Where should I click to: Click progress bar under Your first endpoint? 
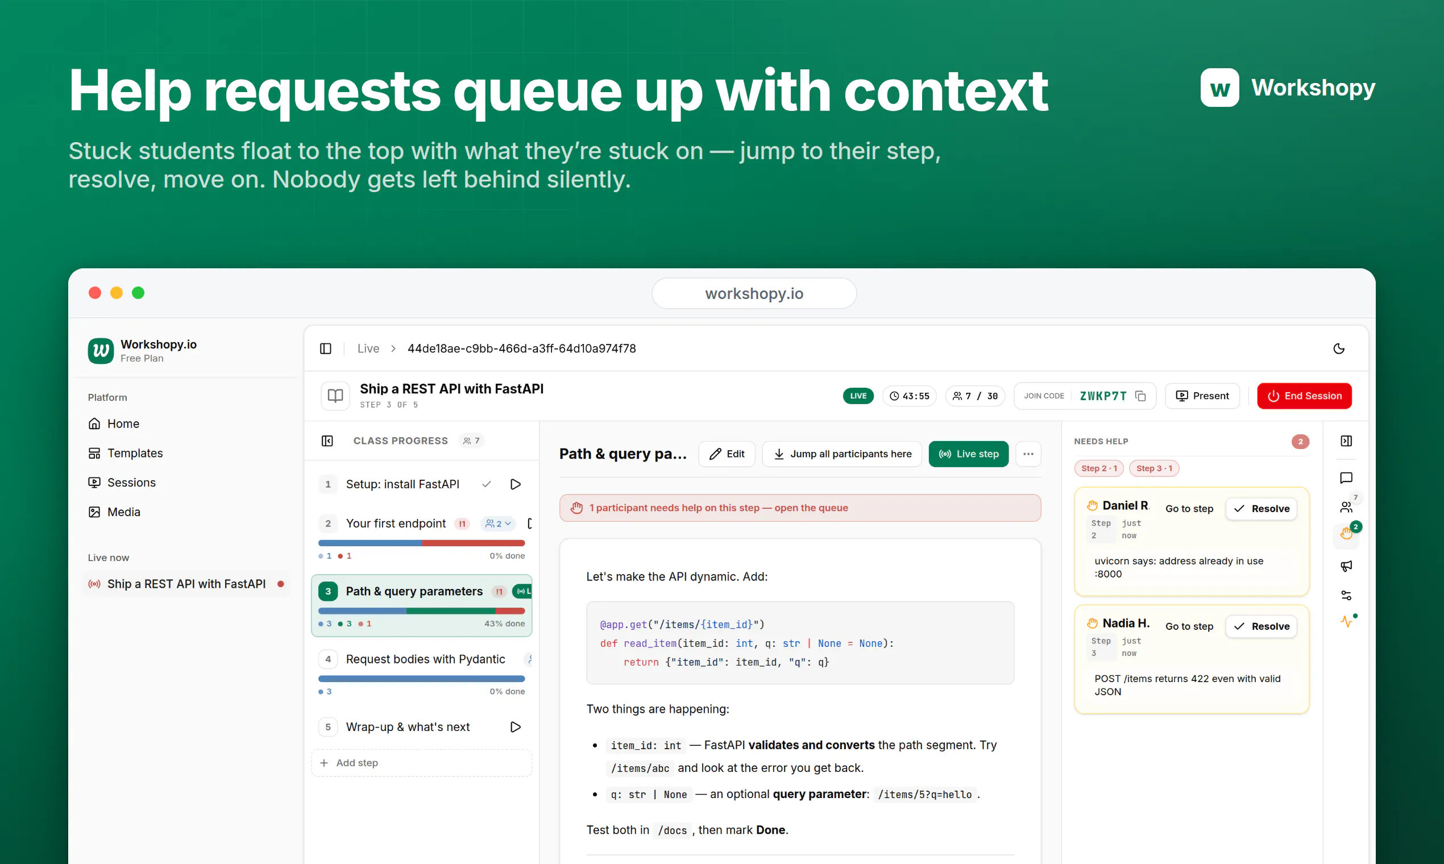point(422,543)
